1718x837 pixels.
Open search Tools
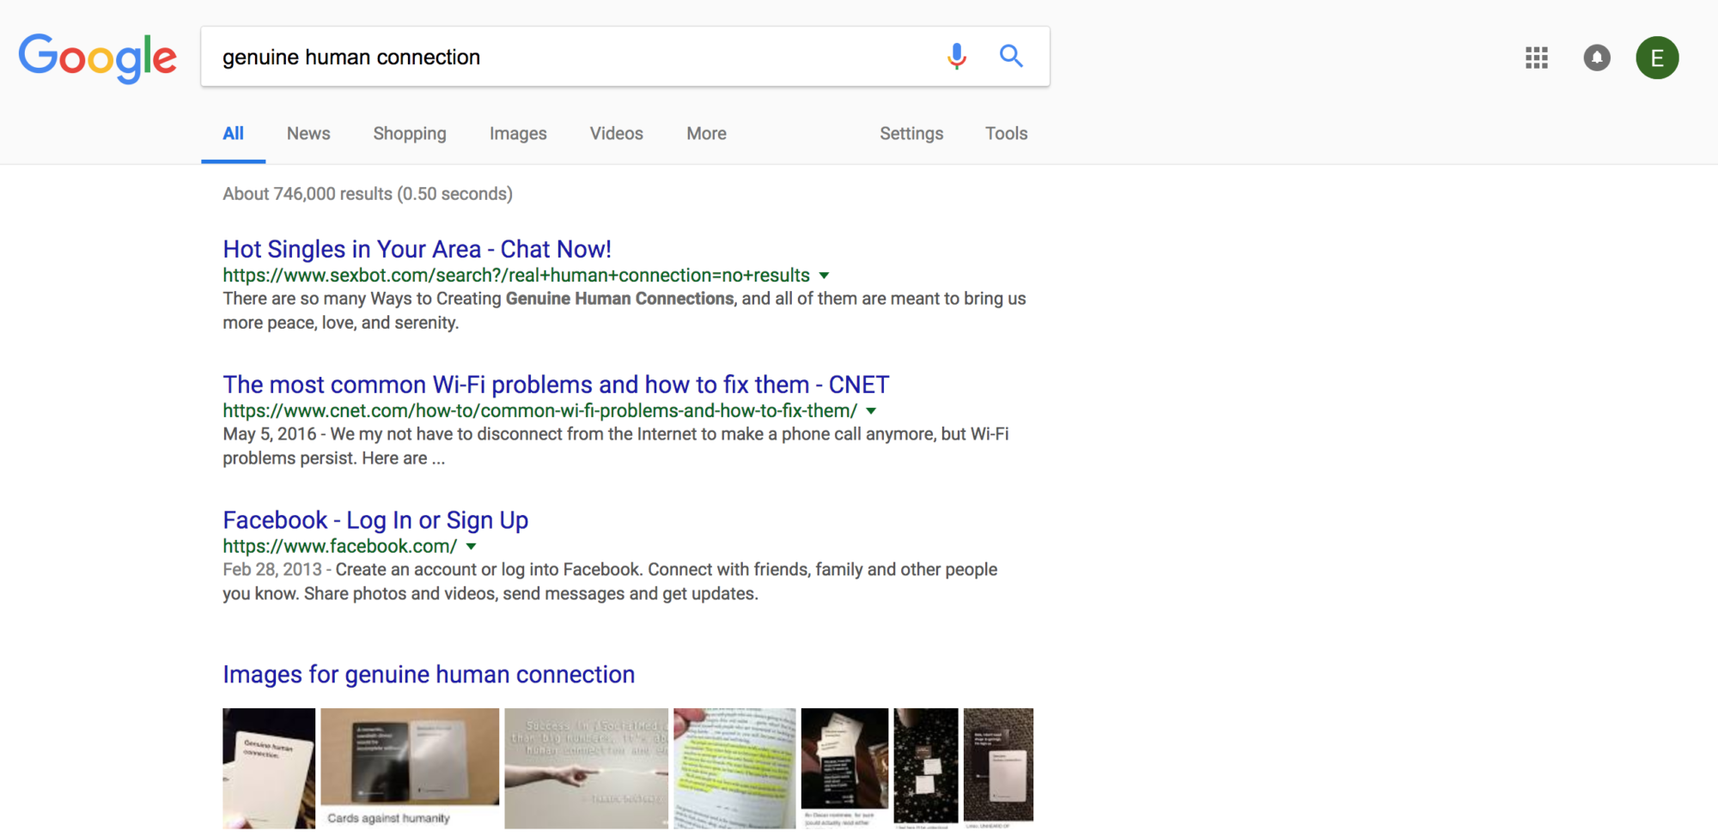pyautogui.click(x=1006, y=134)
